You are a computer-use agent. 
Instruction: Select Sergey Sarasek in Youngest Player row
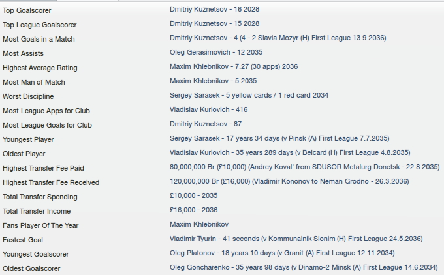tap(195, 139)
